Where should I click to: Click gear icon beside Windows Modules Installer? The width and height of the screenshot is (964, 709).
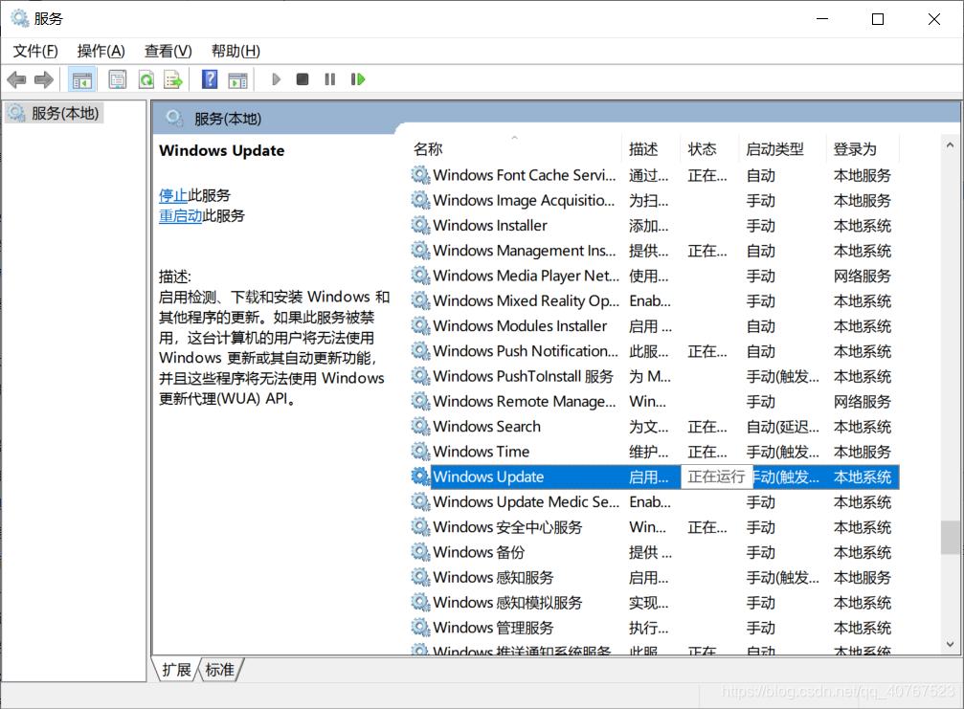pos(420,326)
